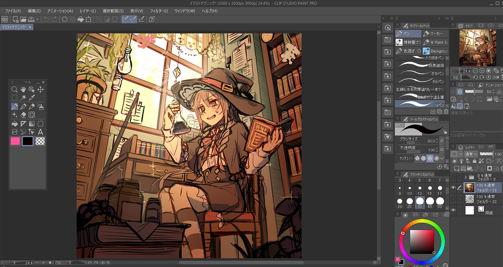Click the pink main color swatch
This screenshot has height=267, width=503.
(x=16, y=141)
